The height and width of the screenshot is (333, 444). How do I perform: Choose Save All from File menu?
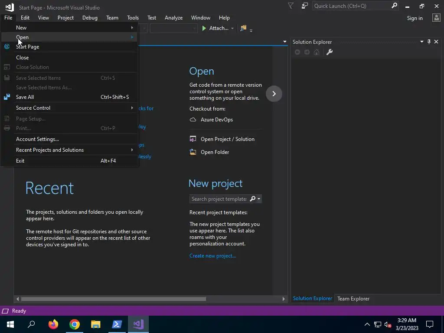pos(69,97)
